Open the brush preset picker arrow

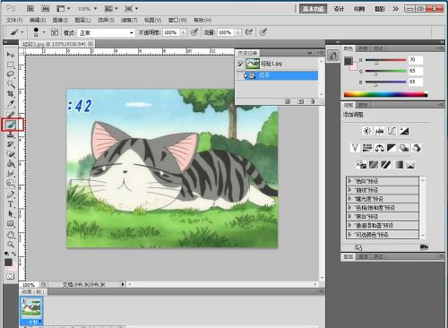click(44, 32)
